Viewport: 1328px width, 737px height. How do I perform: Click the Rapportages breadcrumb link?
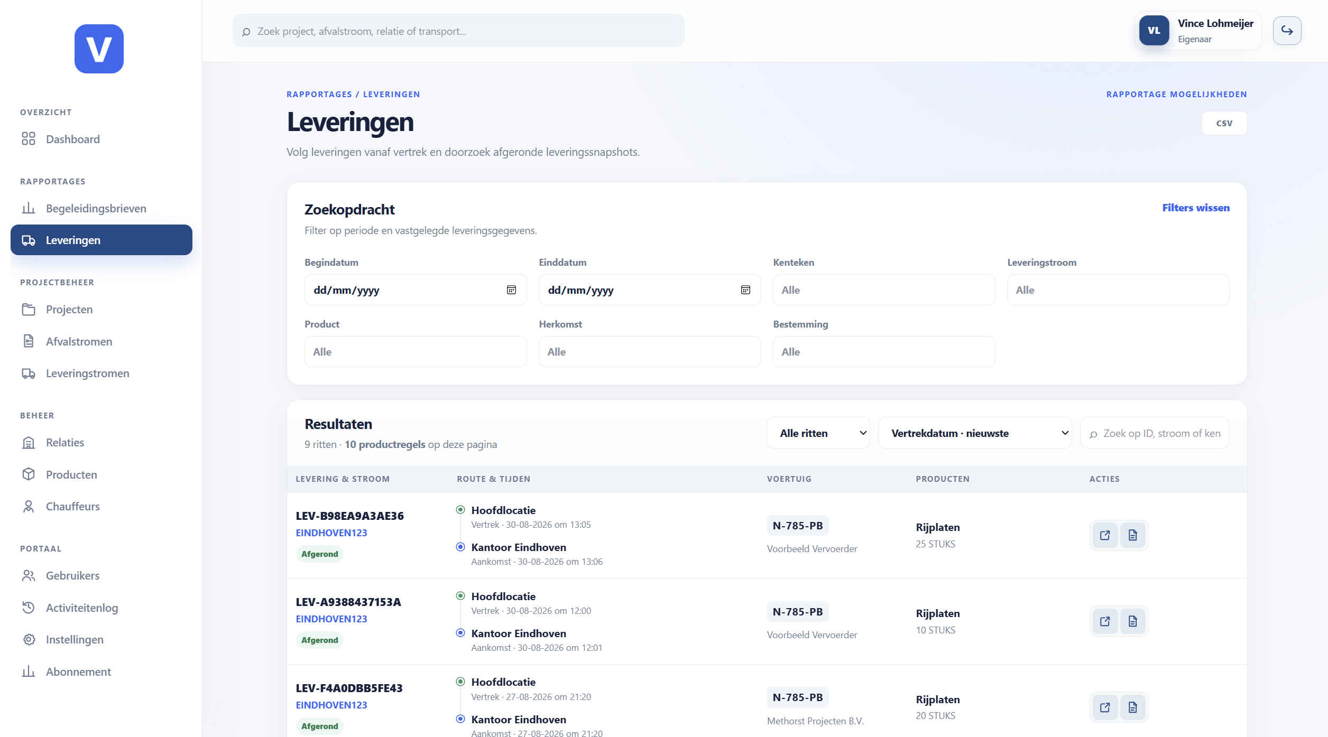click(319, 94)
